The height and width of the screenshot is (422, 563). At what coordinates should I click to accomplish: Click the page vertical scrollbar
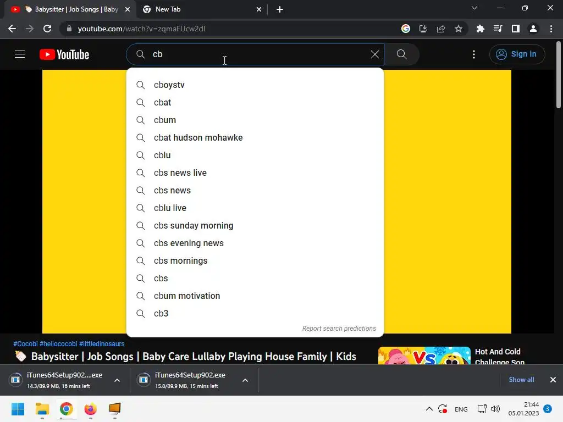pos(559,75)
